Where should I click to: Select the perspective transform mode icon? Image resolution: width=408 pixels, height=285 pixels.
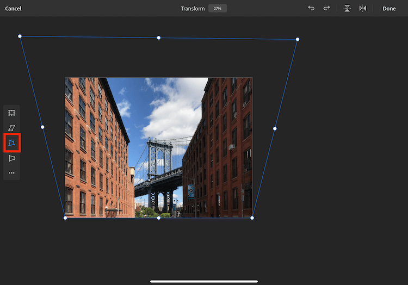point(11,158)
